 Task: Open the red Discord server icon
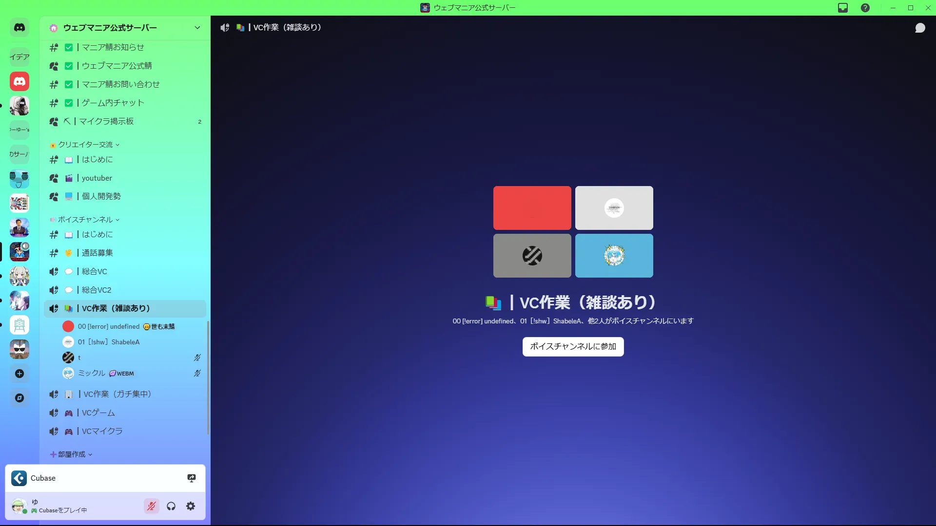click(x=19, y=81)
